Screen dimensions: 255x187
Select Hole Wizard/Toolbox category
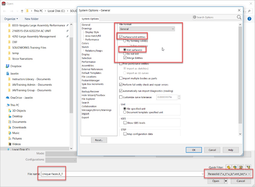coord(93,95)
